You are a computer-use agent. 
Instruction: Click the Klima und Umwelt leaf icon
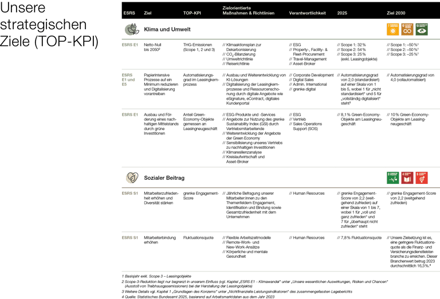tap(131, 29)
